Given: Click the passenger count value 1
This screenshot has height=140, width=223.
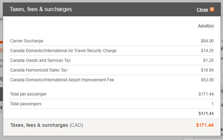Looking at the screenshot, I should (212, 104).
